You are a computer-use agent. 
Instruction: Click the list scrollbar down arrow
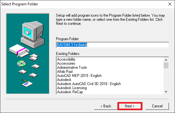click(x=166, y=92)
